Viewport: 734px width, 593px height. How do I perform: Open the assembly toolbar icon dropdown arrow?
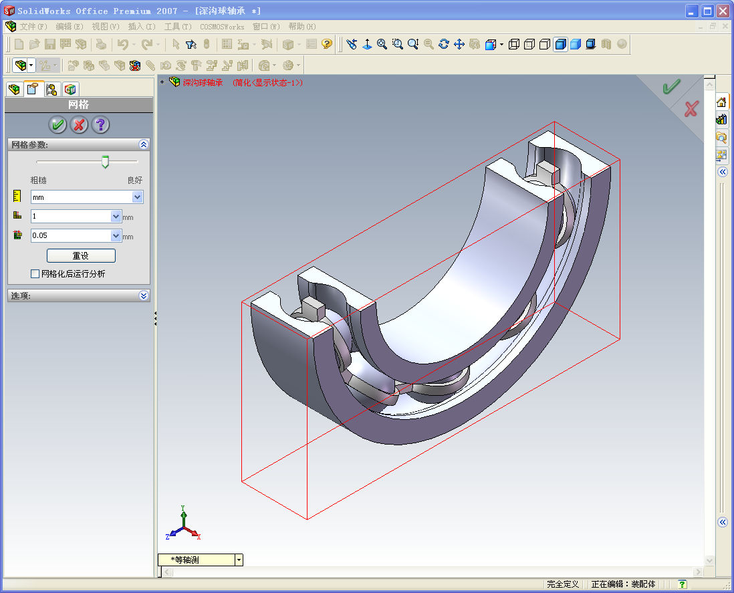pos(31,65)
